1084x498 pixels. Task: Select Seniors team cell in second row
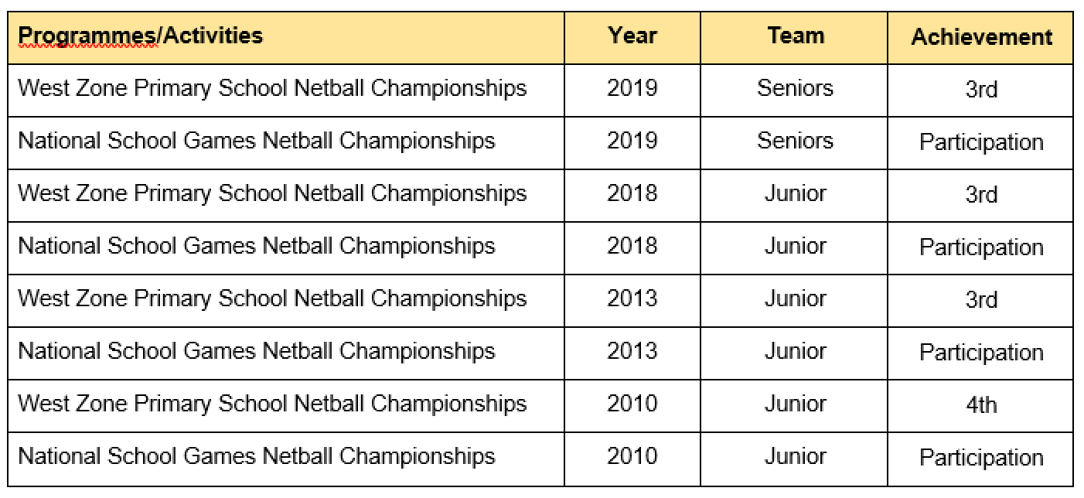(x=794, y=143)
